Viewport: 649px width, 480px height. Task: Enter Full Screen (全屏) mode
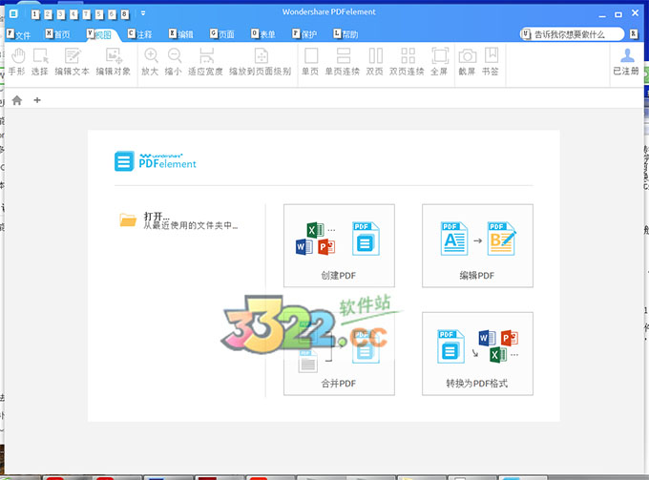[x=439, y=62]
